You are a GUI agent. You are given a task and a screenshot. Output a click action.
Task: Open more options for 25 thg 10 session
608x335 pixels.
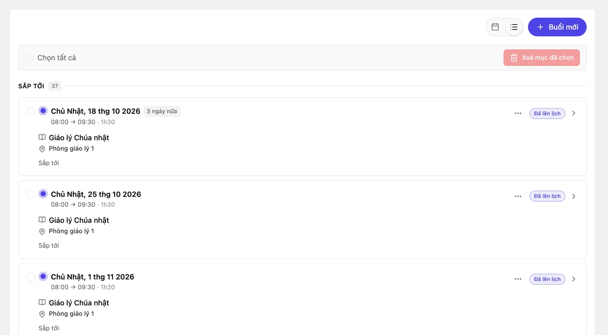pos(518,196)
